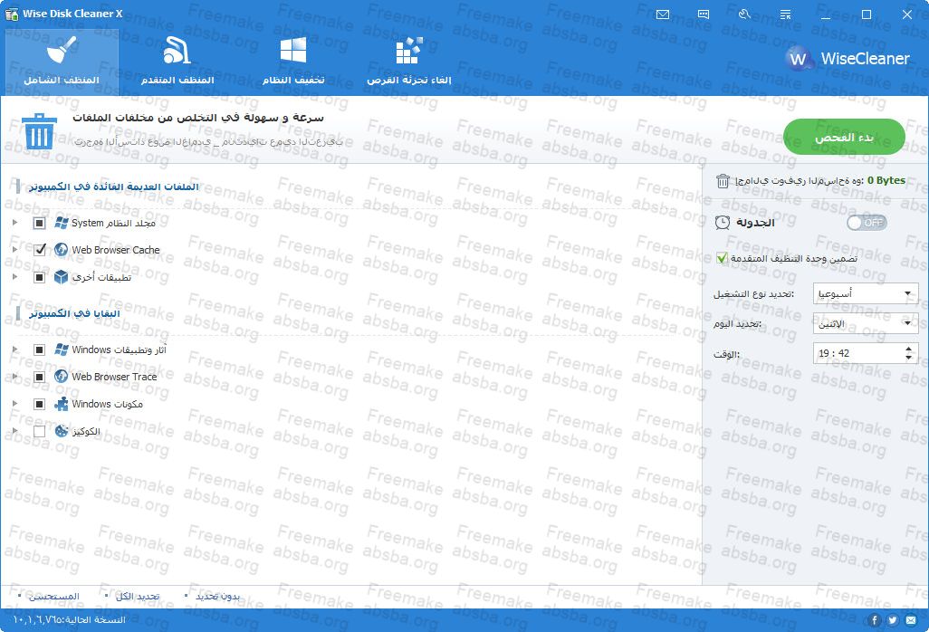The width and height of the screenshot is (929, 632).
Task: Open the menu list icon in title bar
Action: [785, 14]
